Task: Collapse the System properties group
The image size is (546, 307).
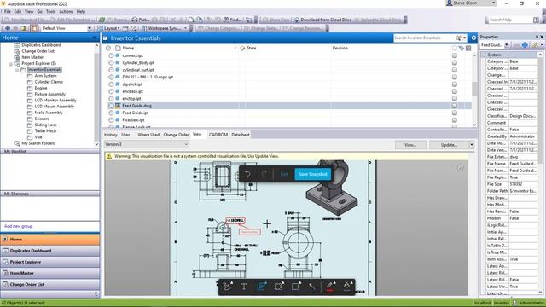Action: click(x=484, y=55)
